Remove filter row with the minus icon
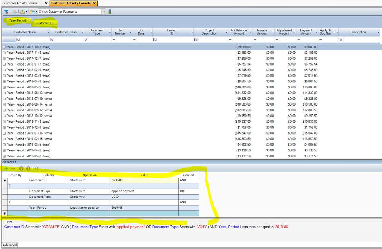Viewport: 382px width, 249px height. [x=13, y=169]
